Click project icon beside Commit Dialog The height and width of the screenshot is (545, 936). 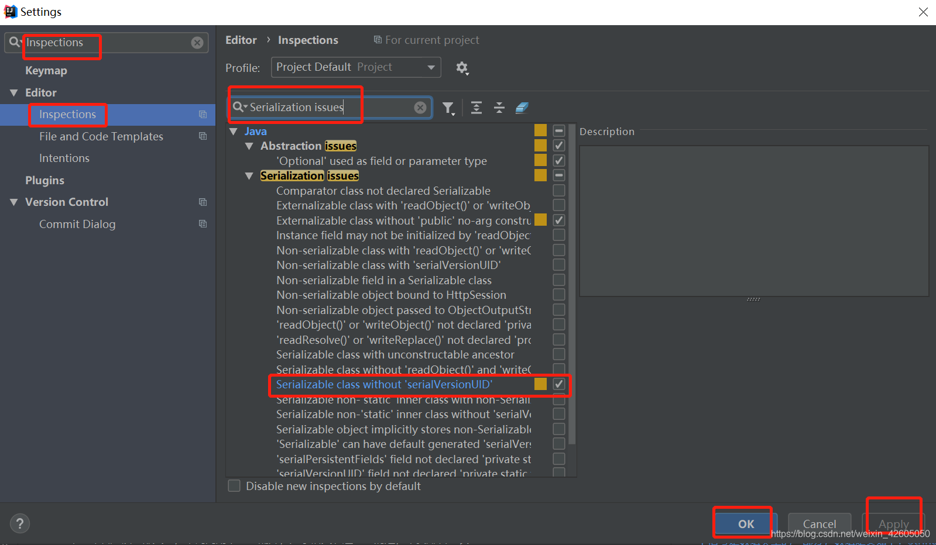coord(203,224)
